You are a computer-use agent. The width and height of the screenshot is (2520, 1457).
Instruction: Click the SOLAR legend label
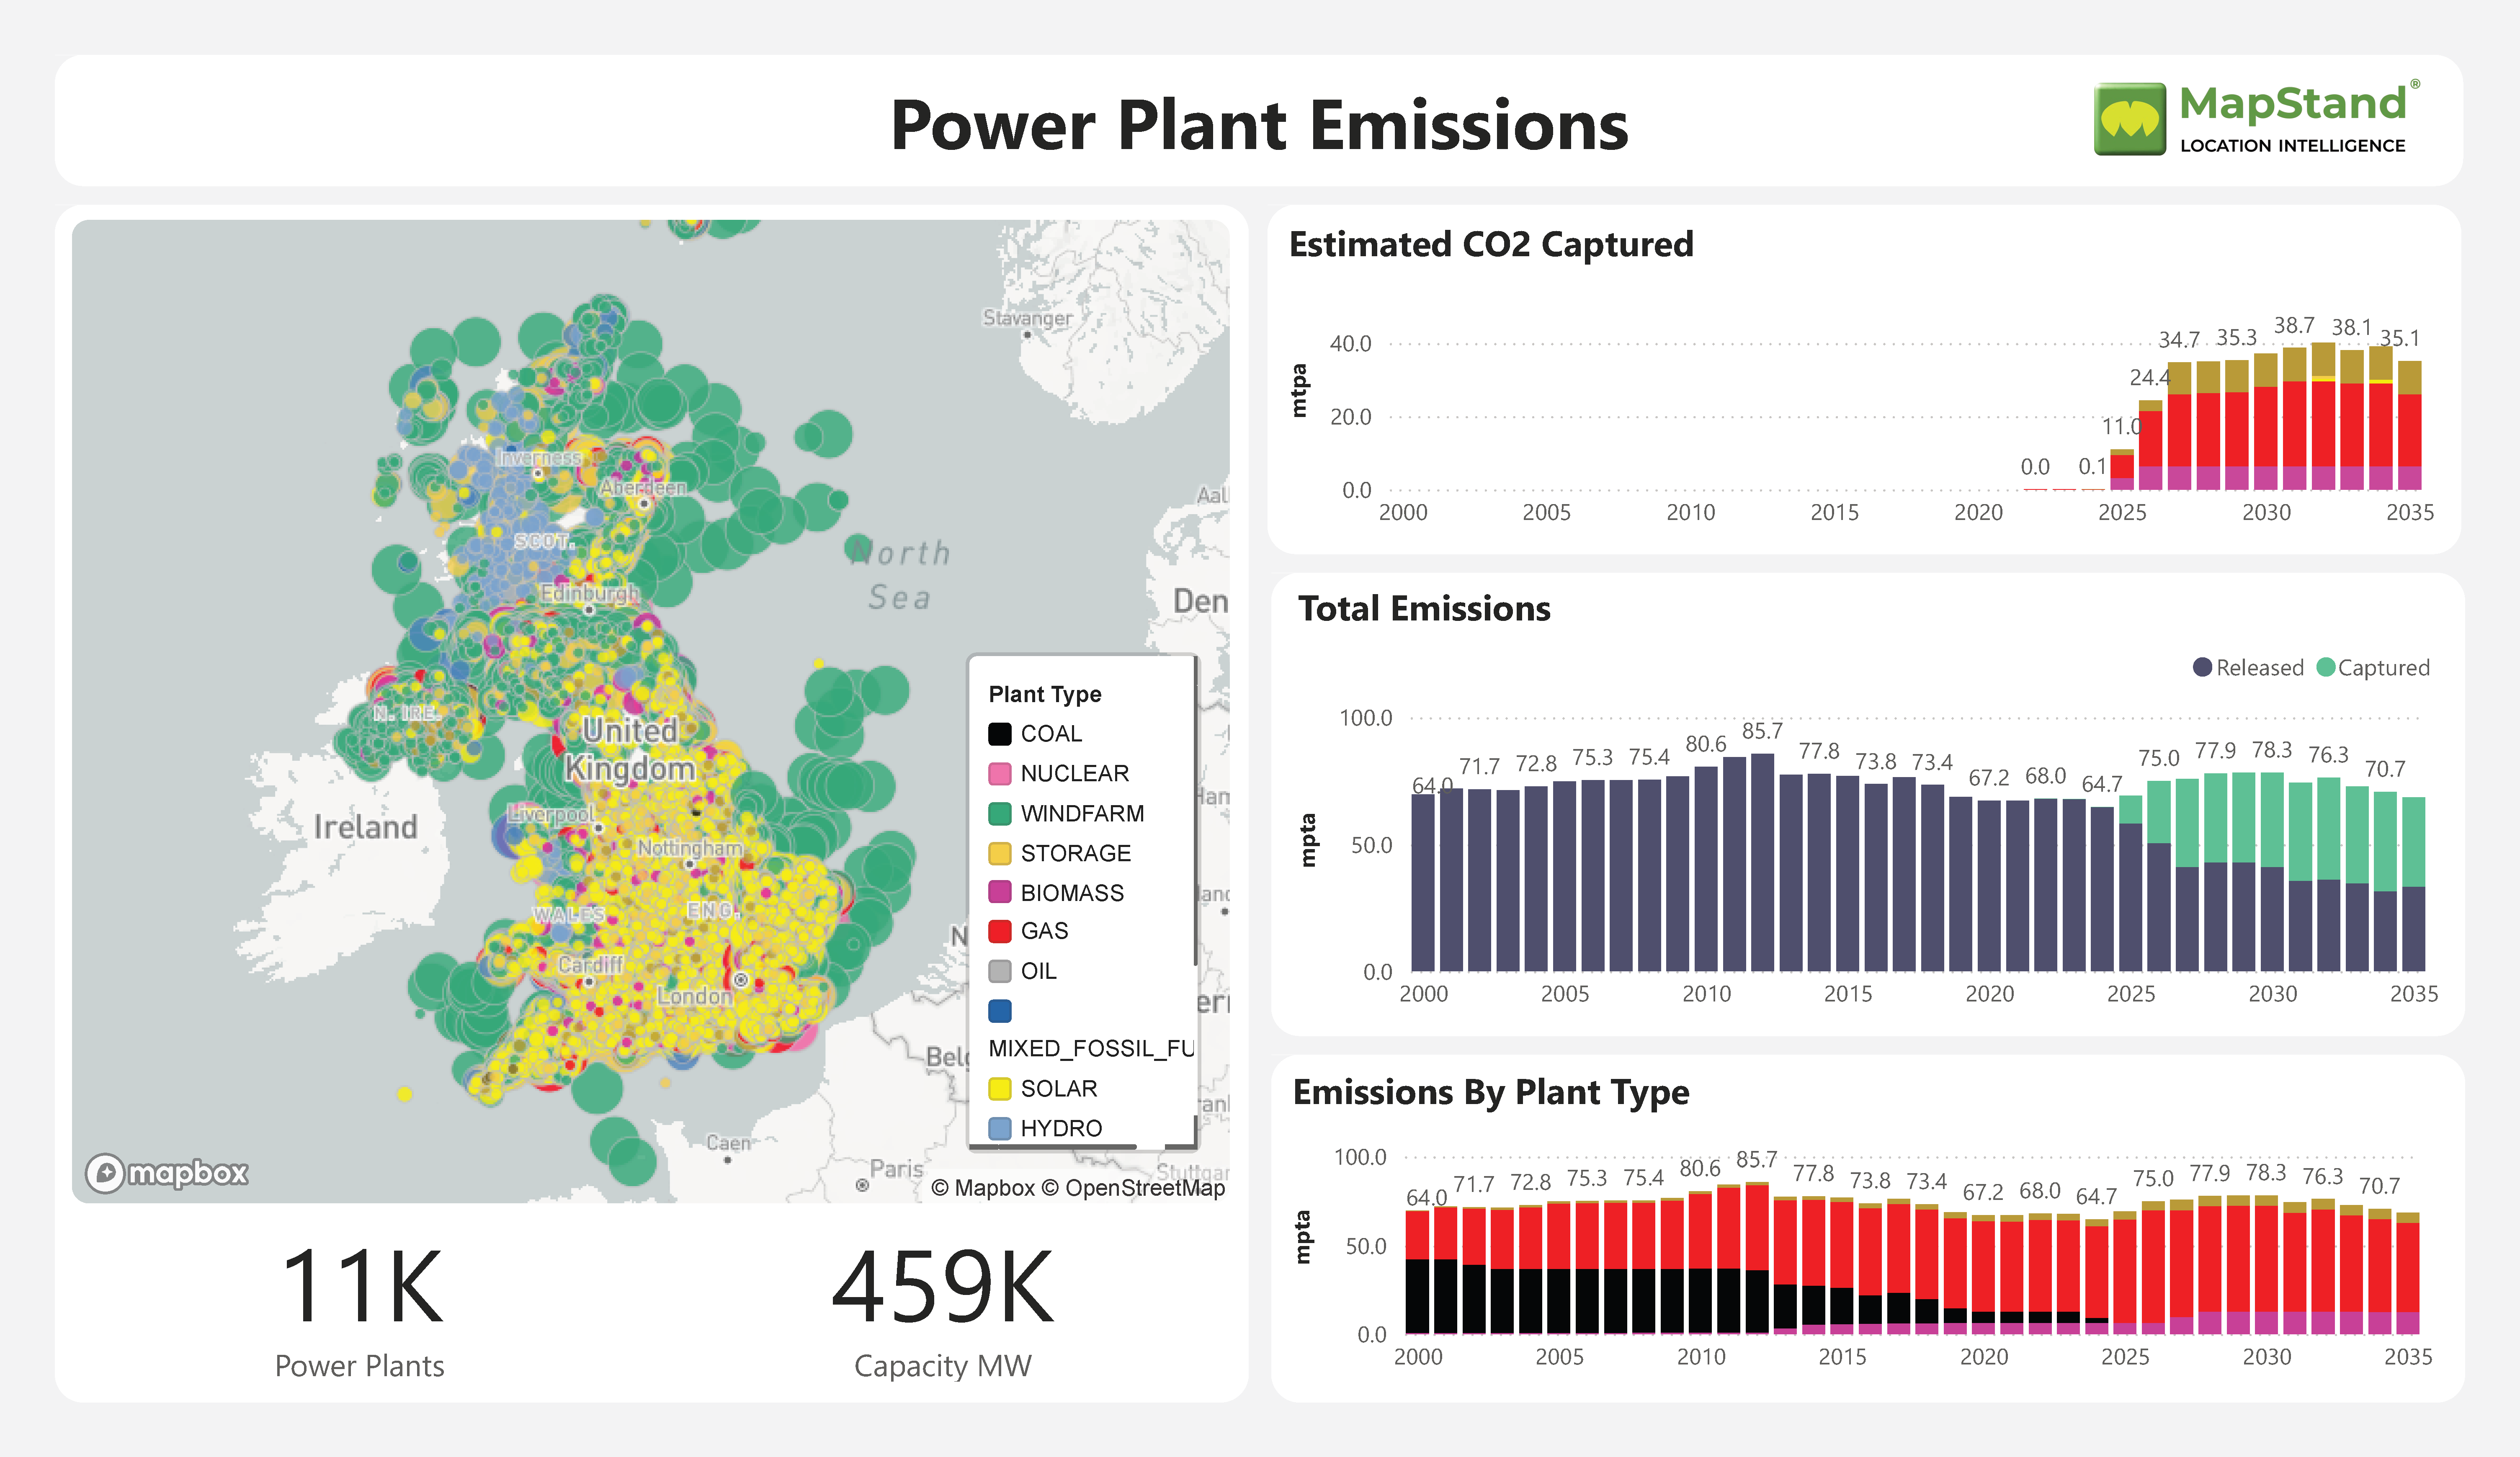tap(1058, 1088)
